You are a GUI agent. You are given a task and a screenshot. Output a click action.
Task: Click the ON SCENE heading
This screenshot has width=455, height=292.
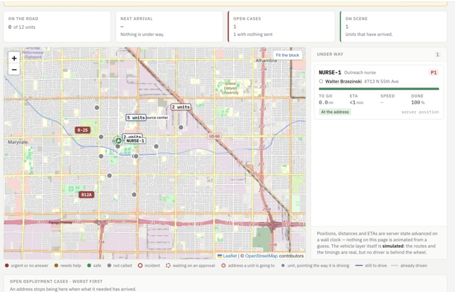356,19
